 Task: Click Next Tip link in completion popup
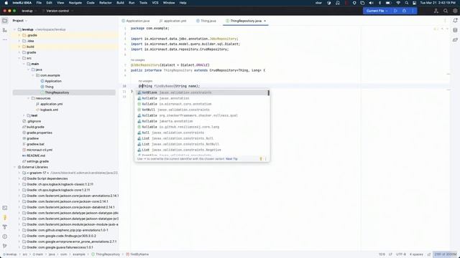pos(231,159)
